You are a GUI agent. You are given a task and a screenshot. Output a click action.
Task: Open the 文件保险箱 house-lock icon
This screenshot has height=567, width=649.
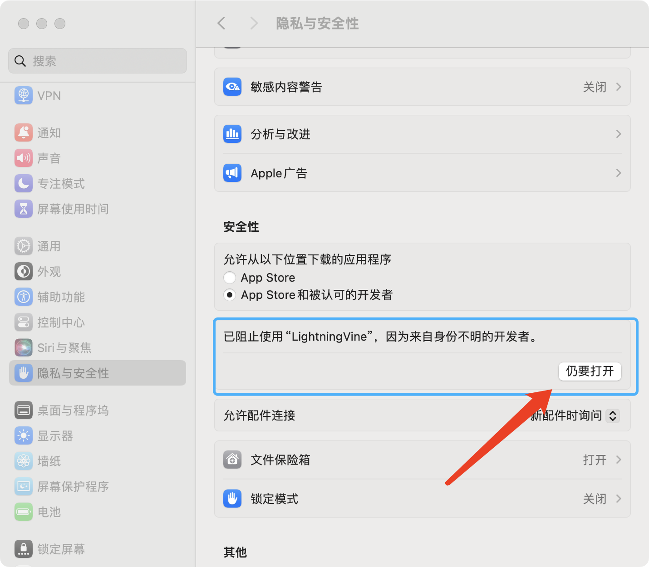(232, 459)
